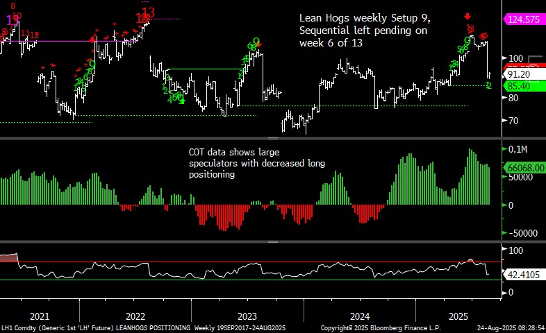Click the large red 13 countdown marker in 2022
This screenshot has height=333, width=546.
148,11
